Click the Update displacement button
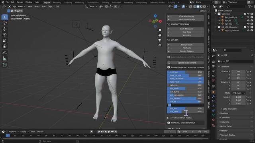This screenshot has height=143, width=255. coord(185,63)
